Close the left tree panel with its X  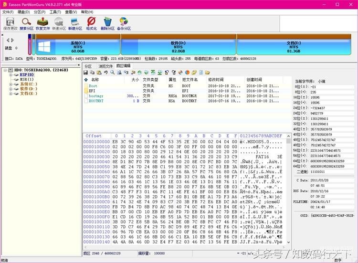pos(79,65)
